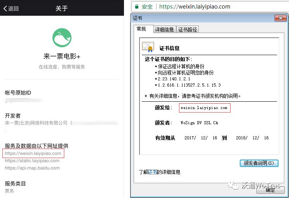
Task: Select the issuer WoSign DV SSL CA
Action: click(x=200, y=123)
